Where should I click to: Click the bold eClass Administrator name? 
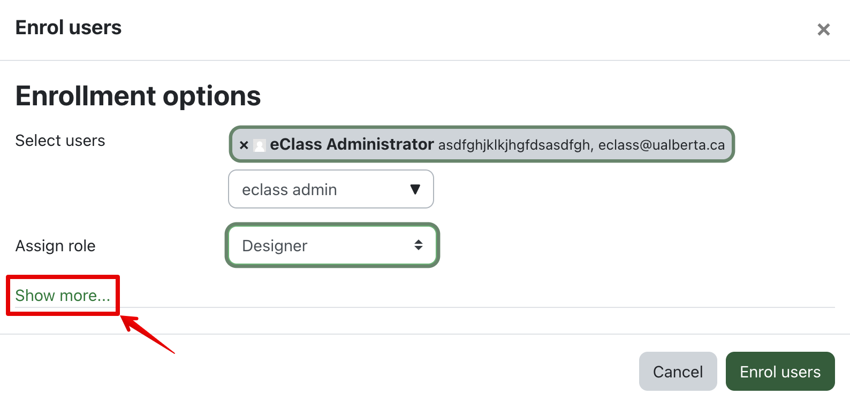point(352,144)
